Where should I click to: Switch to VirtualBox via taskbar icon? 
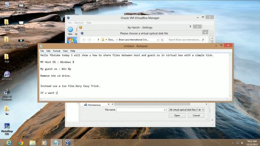point(68,142)
